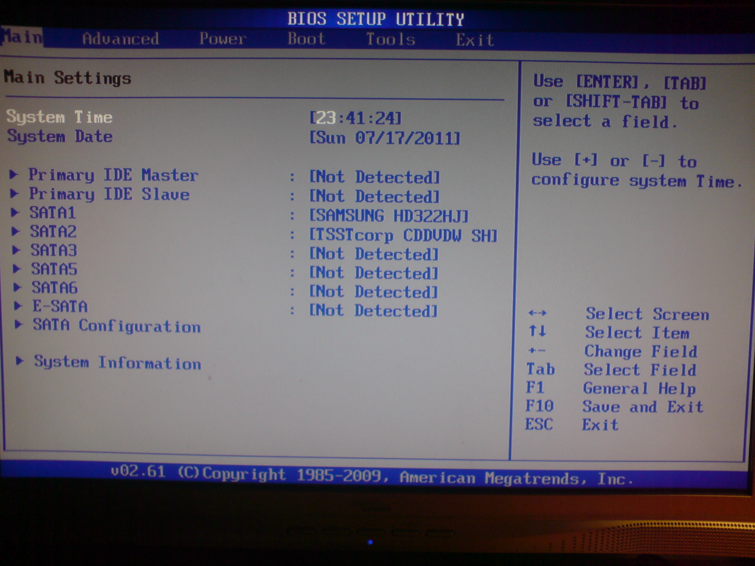
Task: Open the SATA1 entry
Action: pos(52,213)
